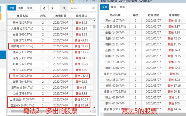Image resolution: width=186 pixels, height=116 pixels.
Task: Click 買進 33.75 price cell in the left window
Action: (81, 46)
